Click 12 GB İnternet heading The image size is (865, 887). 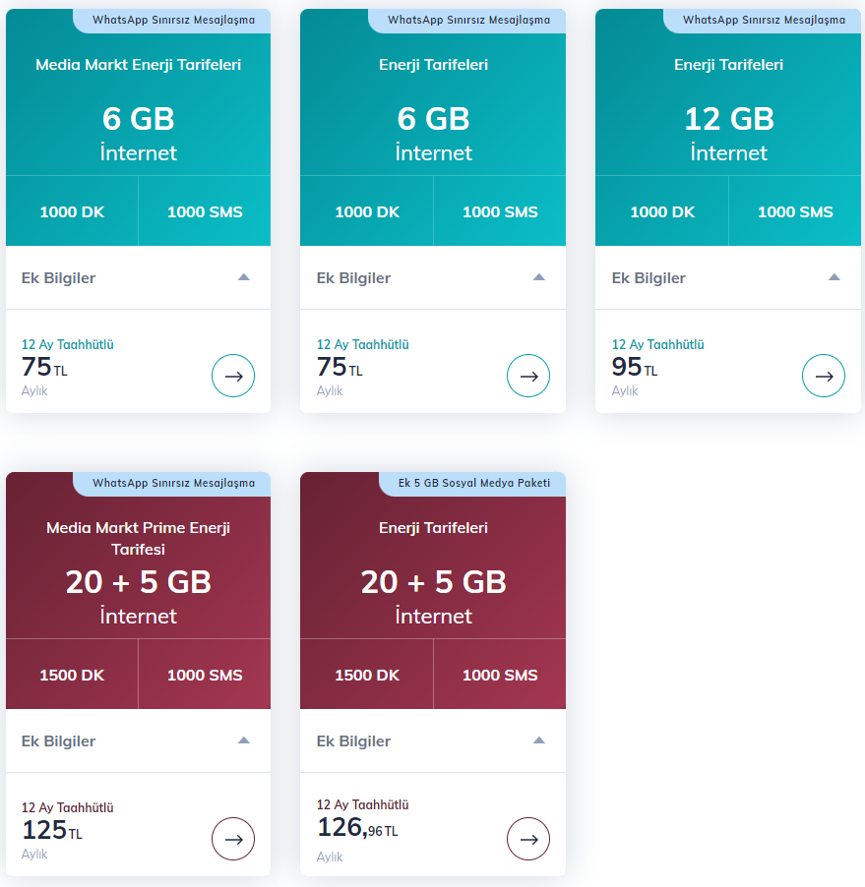tap(728, 135)
